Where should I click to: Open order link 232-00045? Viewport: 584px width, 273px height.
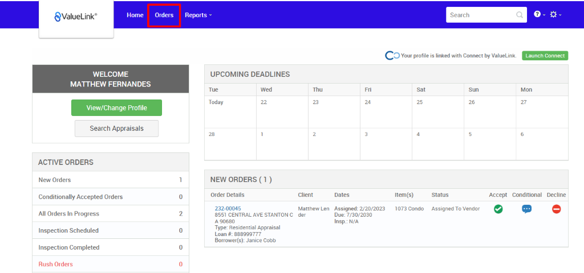pos(228,208)
